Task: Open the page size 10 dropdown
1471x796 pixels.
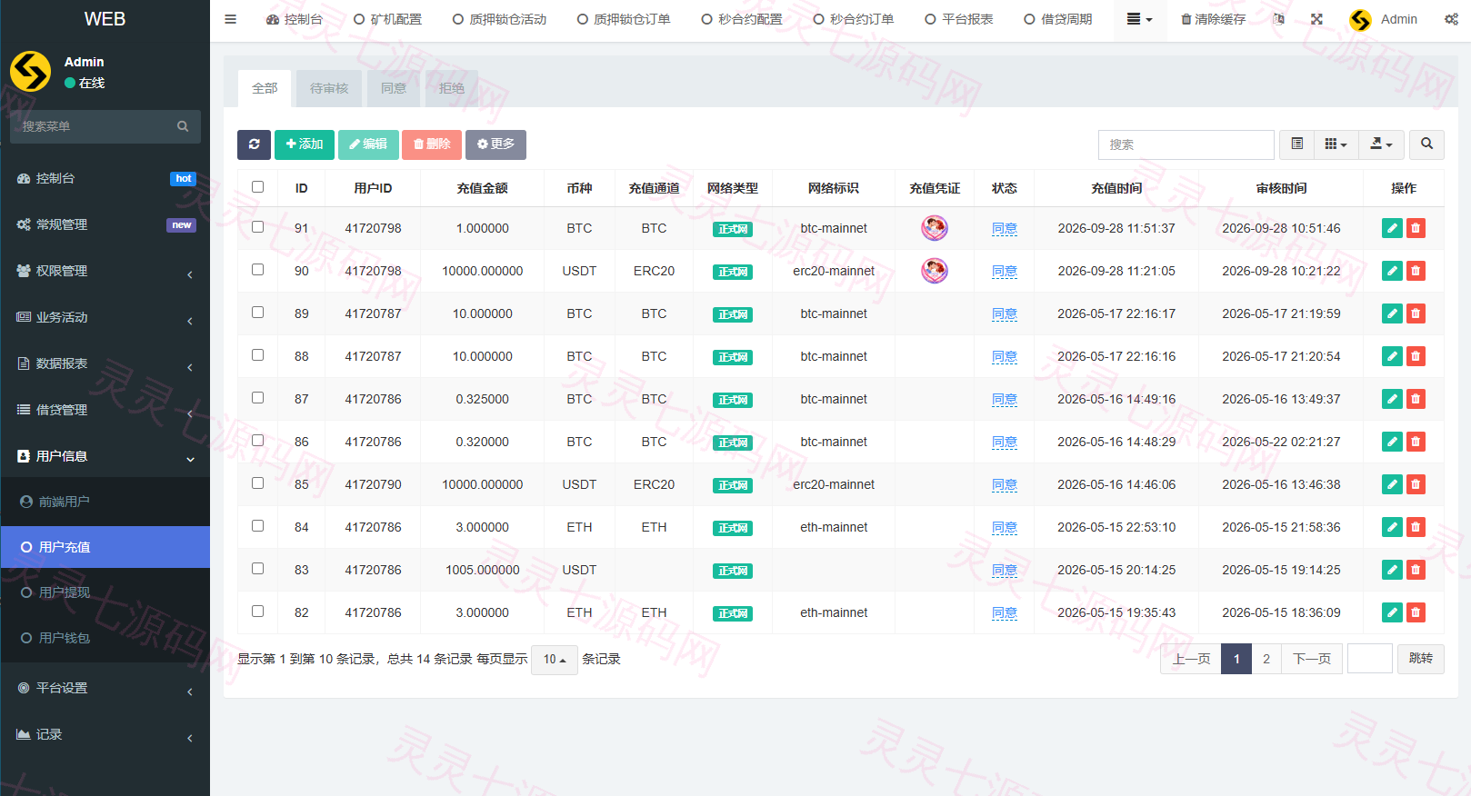Action: click(555, 660)
